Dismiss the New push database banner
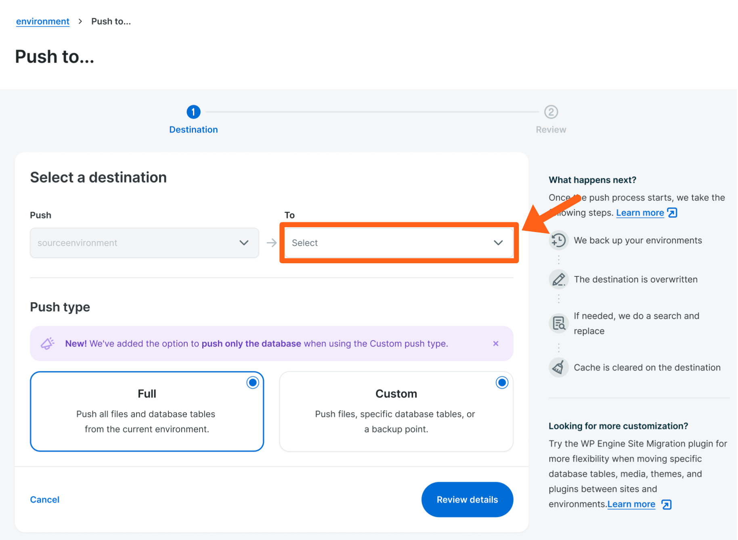 coord(496,343)
